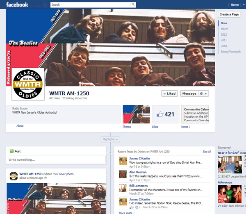Click the April 3 at 2:32pm timestamp

140,180
